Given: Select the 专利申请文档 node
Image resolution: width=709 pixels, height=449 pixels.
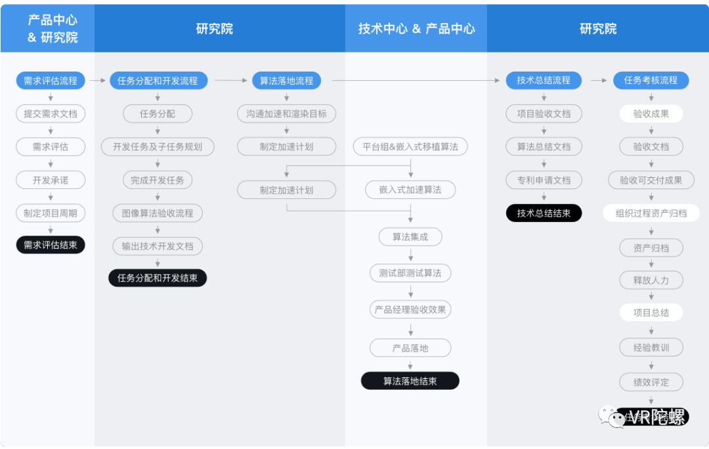Looking at the screenshot, I should click(x=544, y=180).
